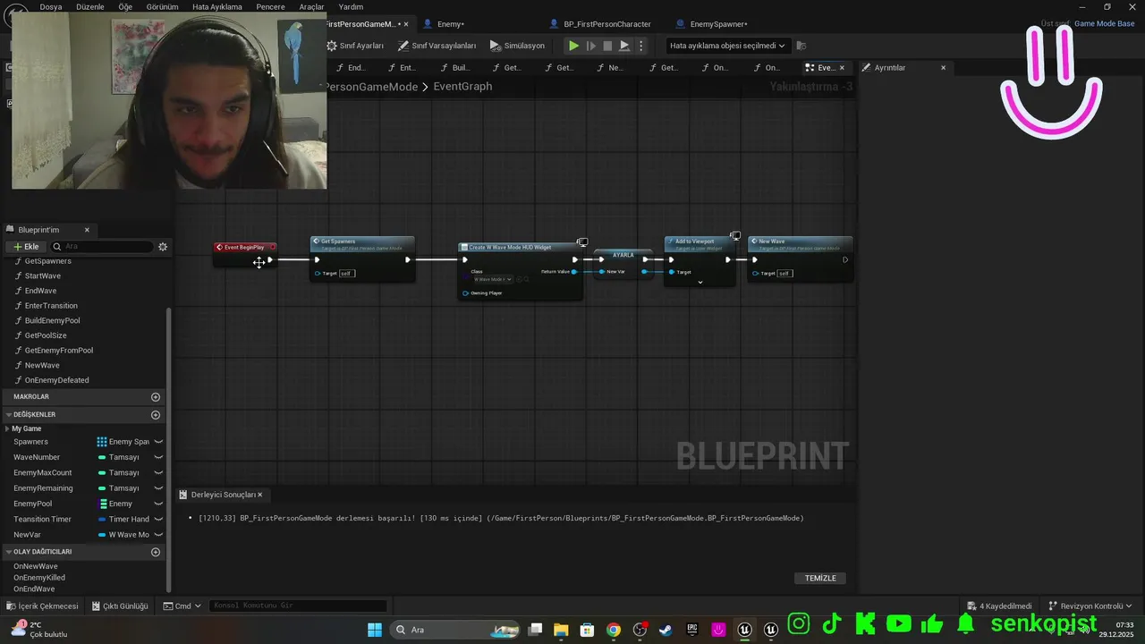This screenshot has height=644, width=1145.
Task: Click 4 Kaydedilmedi unsaved indicator
Action: 999,606
